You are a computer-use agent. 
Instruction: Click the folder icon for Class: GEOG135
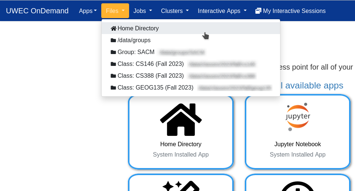(x=114, y=88)
